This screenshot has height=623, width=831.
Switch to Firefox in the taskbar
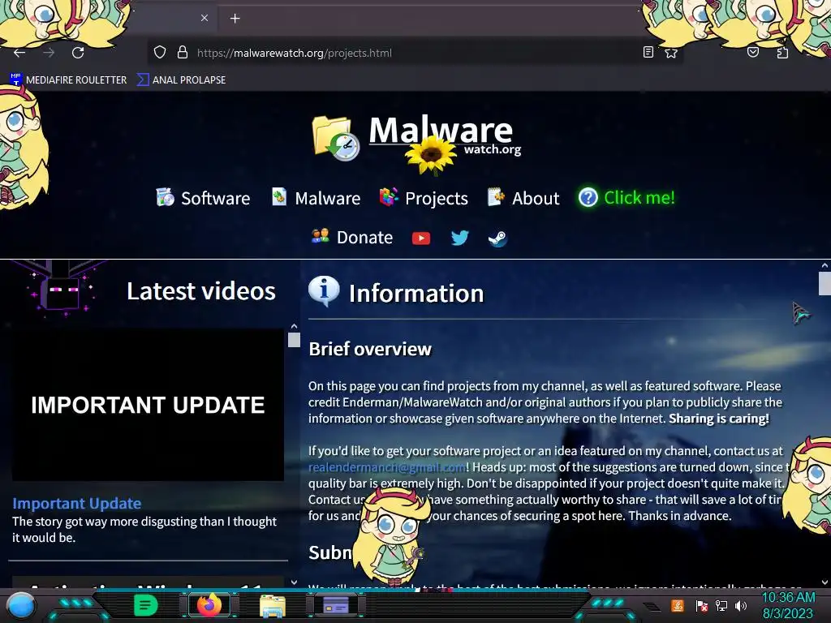(x=209, y=605)
